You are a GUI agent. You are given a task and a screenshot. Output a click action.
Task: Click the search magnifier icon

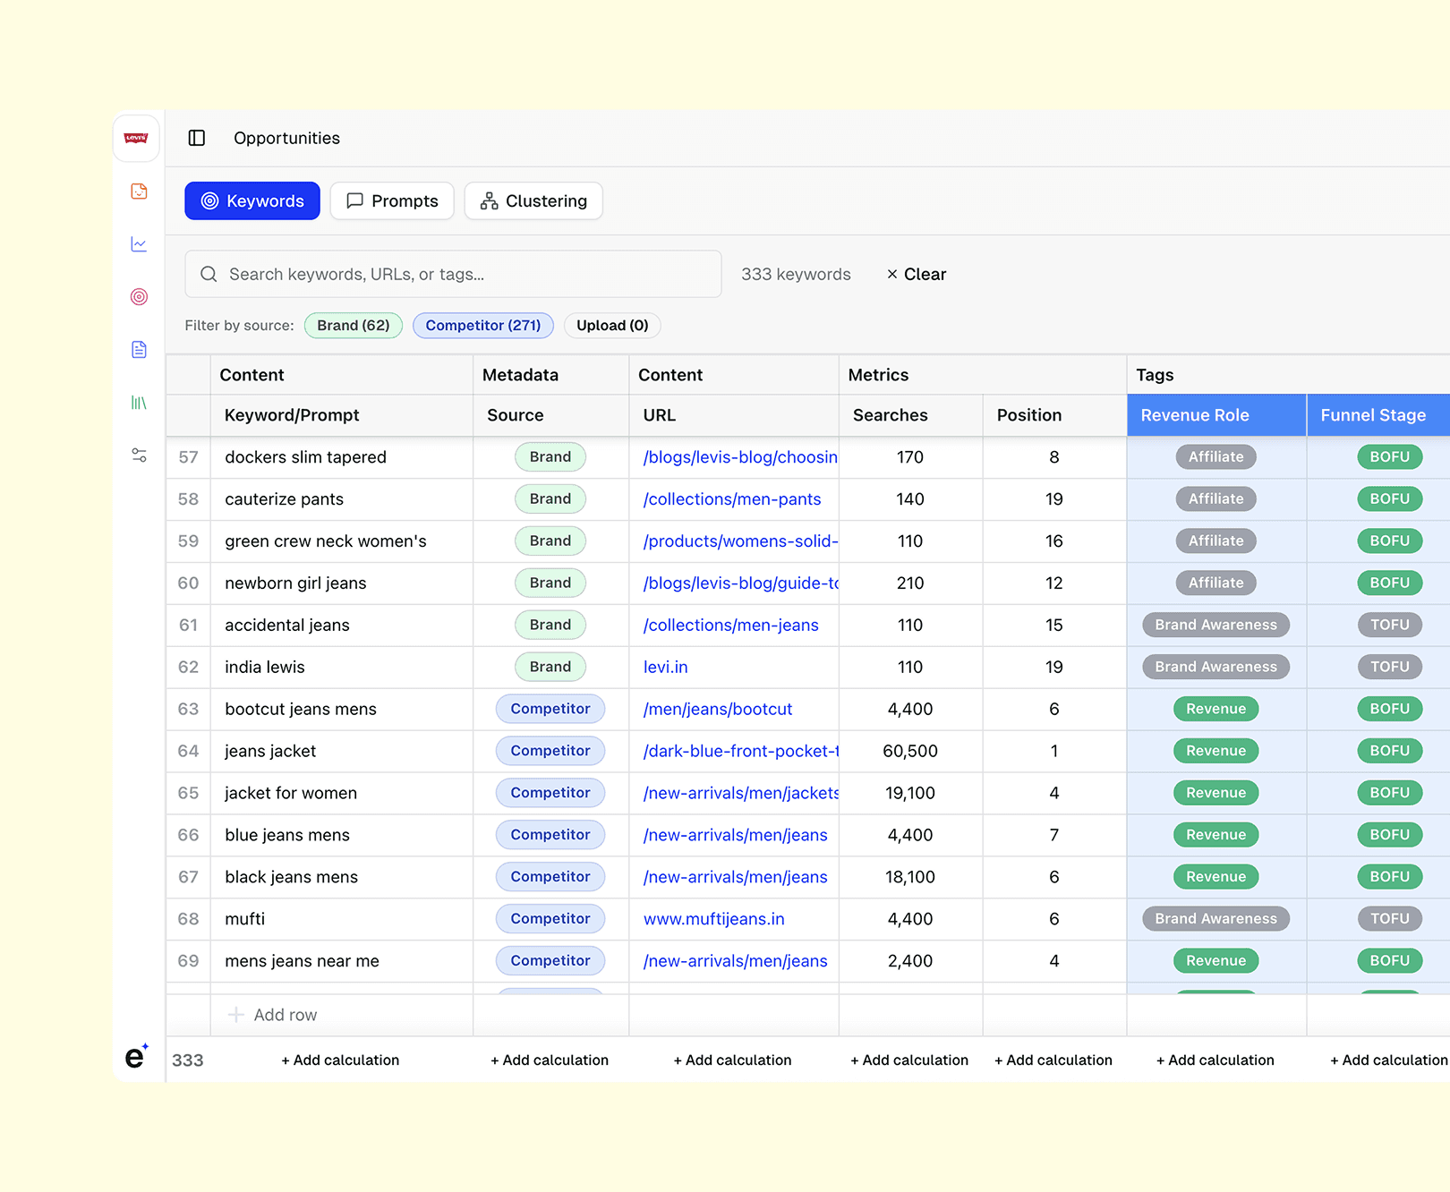coord(209,274)
